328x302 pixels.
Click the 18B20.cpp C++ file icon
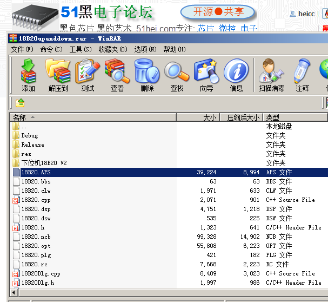[x=16, y=200]
